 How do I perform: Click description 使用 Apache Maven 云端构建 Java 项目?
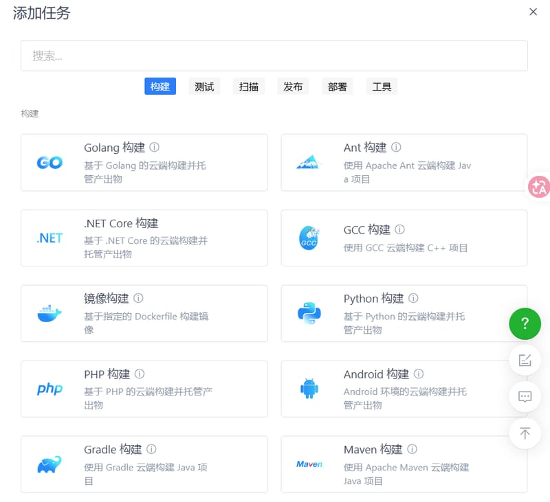point(406,474)
